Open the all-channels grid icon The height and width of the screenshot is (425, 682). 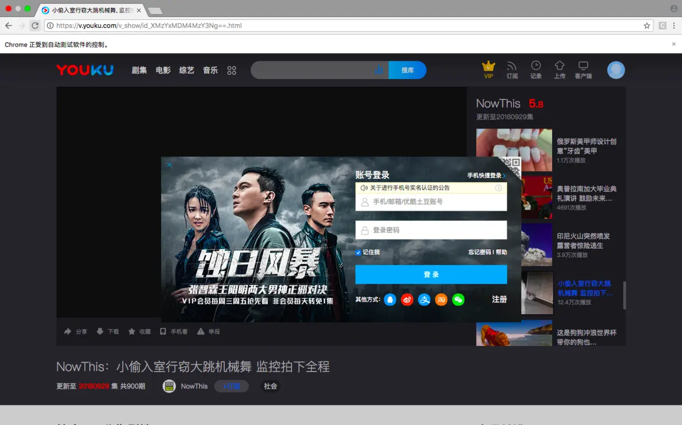[x=232, y=70]
